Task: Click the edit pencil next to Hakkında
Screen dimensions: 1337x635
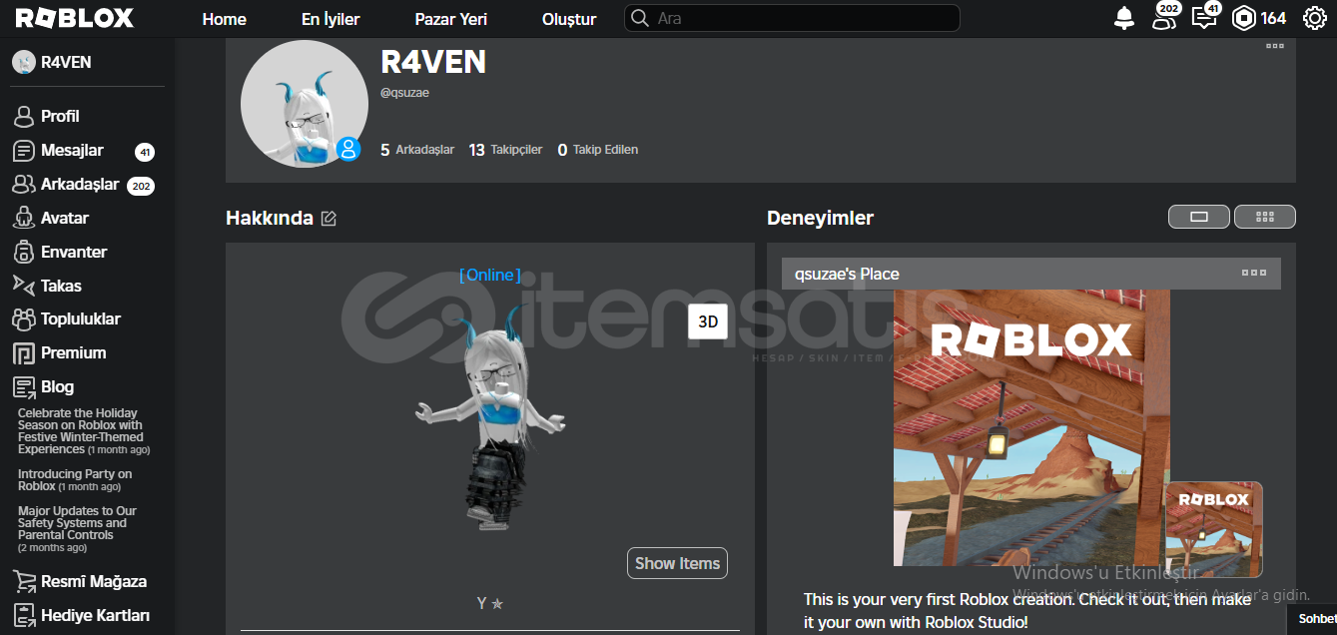Action: coord(329,219)
